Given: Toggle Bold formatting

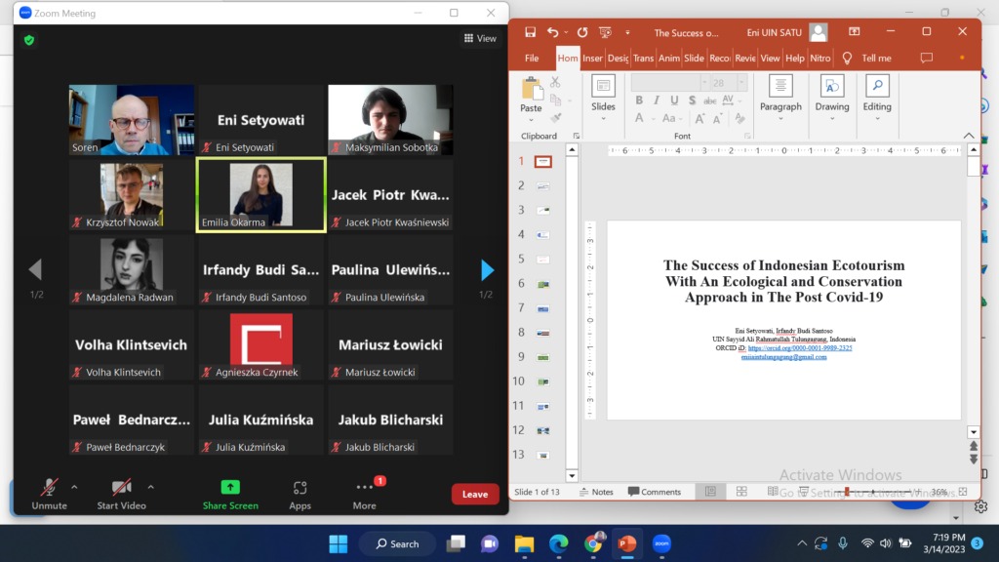Looking at the screenshot, I should coord(639,100).
